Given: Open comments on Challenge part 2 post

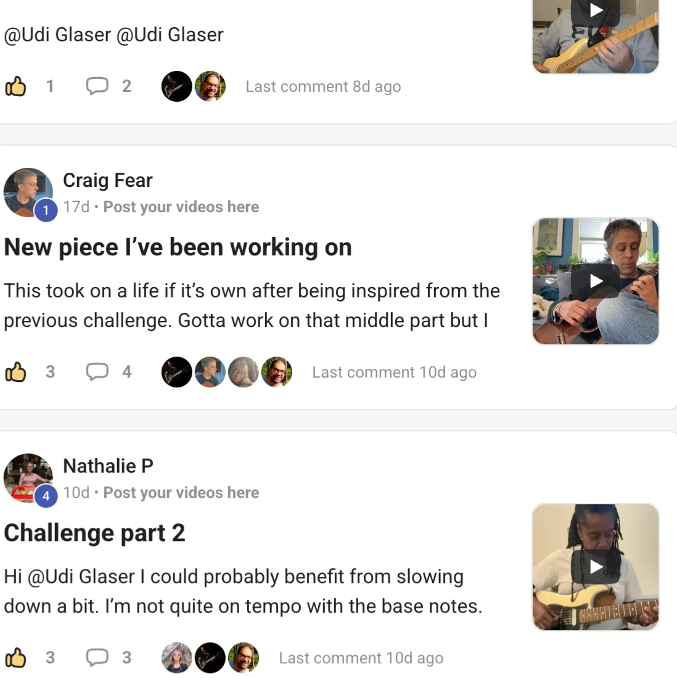Looking at the screenshot, I should 97,658.
